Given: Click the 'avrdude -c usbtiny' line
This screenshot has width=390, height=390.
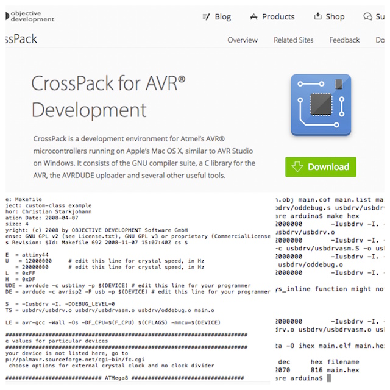Looking at the screenshot, I should [x=128, y=286].
